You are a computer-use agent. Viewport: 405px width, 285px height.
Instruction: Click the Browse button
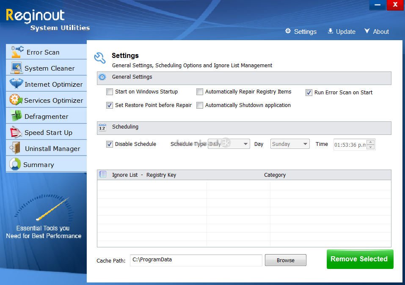coord(285,260)
